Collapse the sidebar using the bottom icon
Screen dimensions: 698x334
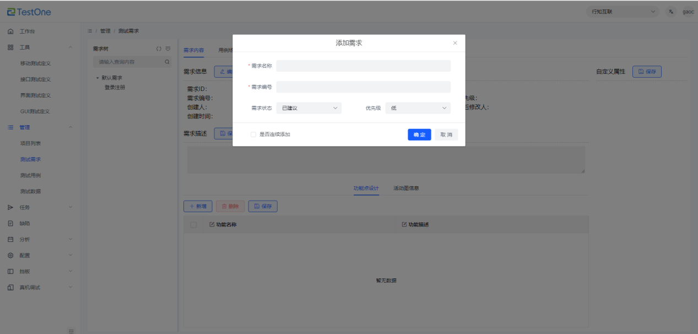(x=71, y=331)
